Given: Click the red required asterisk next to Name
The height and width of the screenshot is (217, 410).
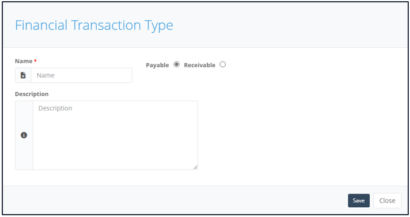Looking at the screenshot, I should click(35, 60).
